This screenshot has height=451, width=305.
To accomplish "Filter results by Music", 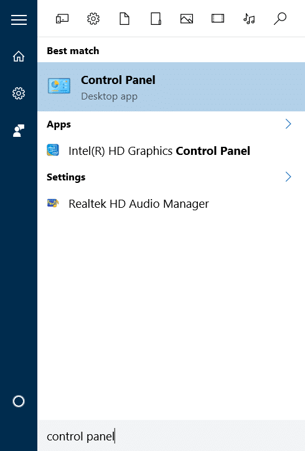I will pyautogui.click(x=249, y=19).
